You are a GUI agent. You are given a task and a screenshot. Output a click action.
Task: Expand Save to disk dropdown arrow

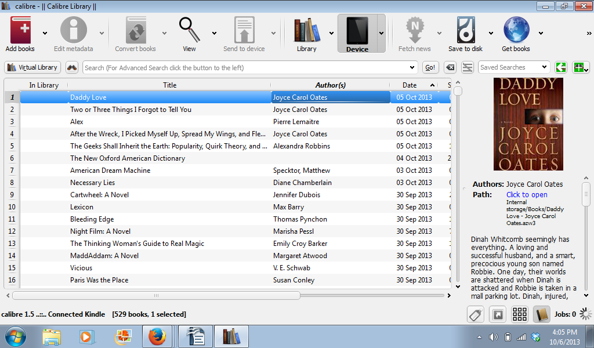[491, 33]
